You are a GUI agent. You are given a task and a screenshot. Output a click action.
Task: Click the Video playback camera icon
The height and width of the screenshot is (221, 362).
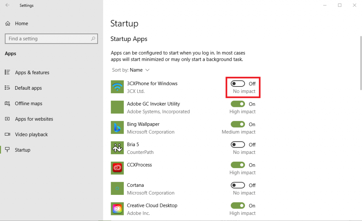click(x=7, y=135)
